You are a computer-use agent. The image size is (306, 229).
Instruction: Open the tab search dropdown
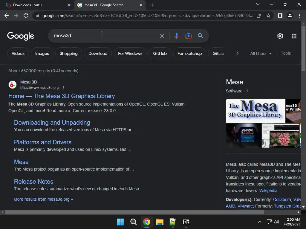(258, 4)
